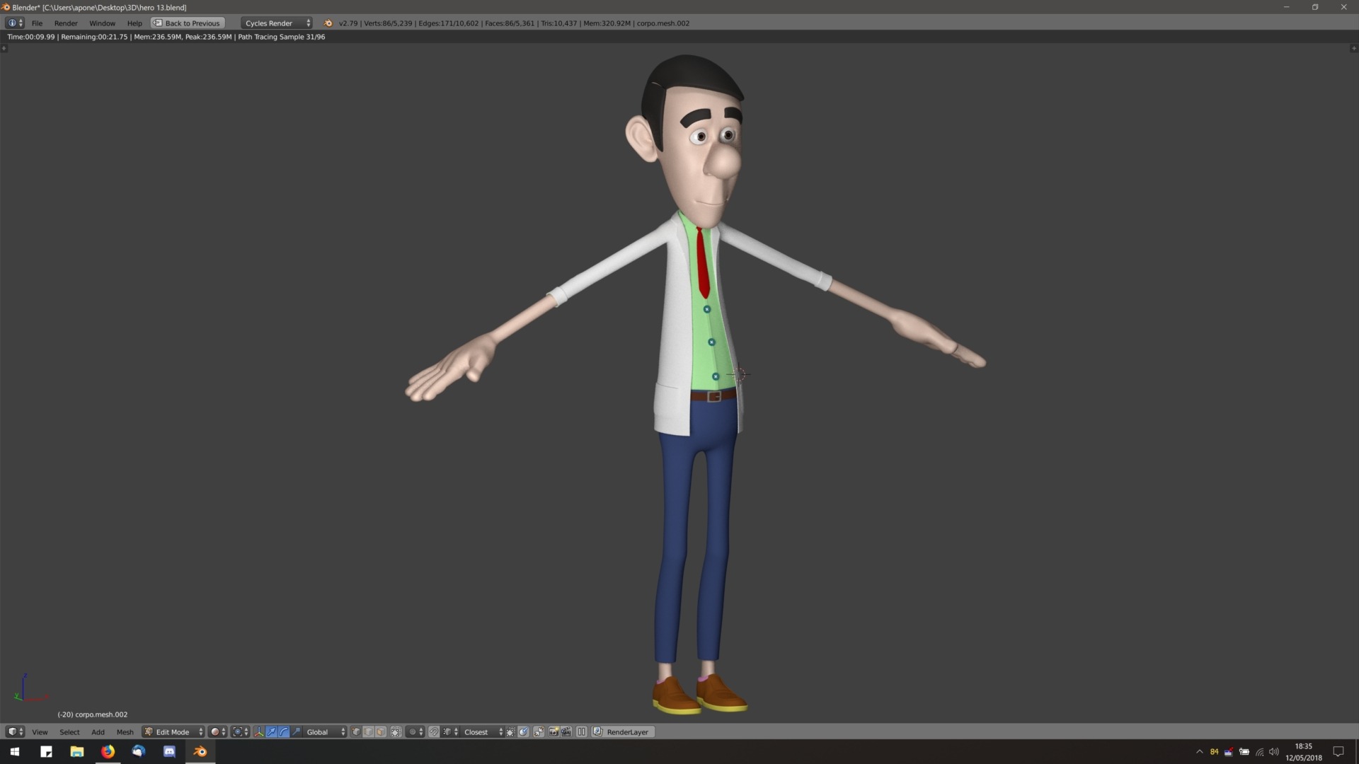
Task: Click the corpo.mesh.002 label in viewport corner
Action: 93,714
